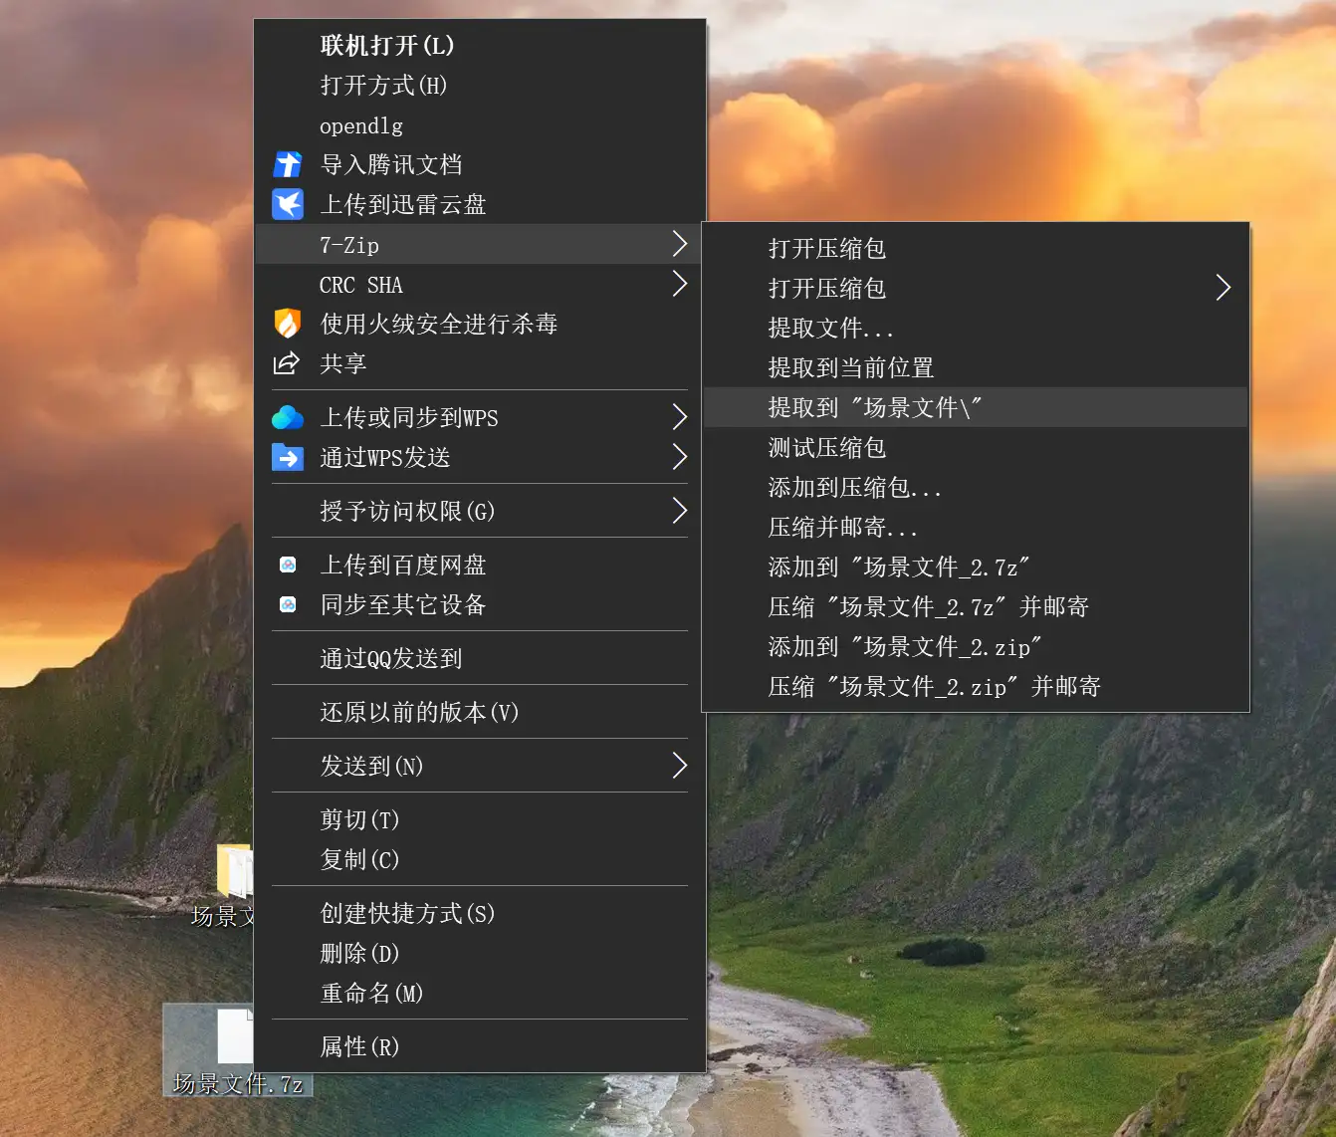The image size is (1336, 1137).
Task: Expand the 发送到(N) submenu arrow
Action: tap(679, 766)
